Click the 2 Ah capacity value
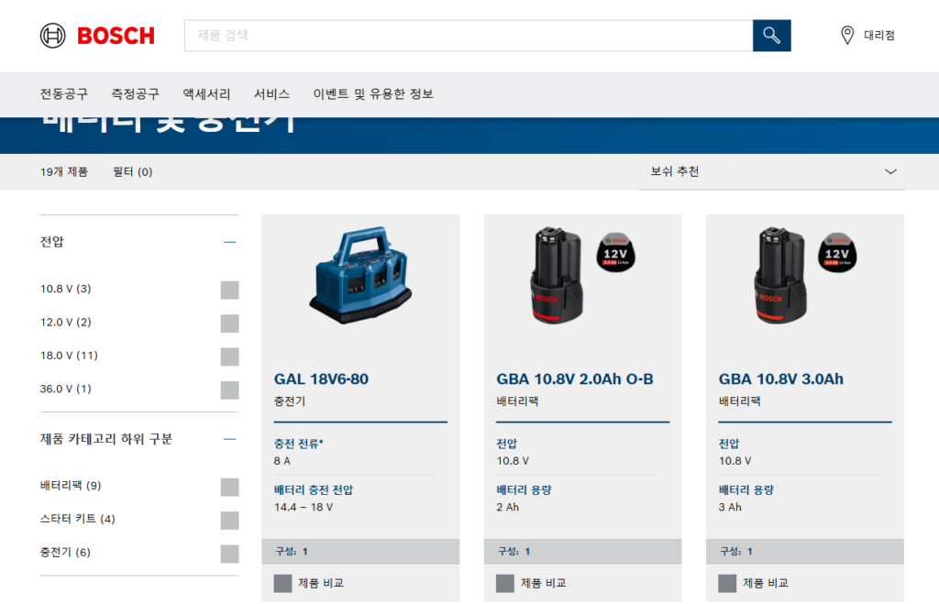 click(507, 507)
